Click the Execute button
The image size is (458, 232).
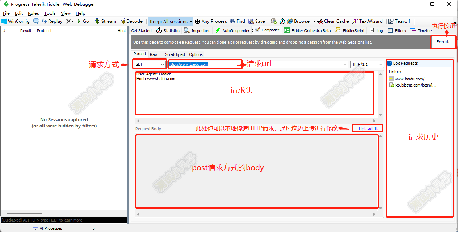pos(444,42)
